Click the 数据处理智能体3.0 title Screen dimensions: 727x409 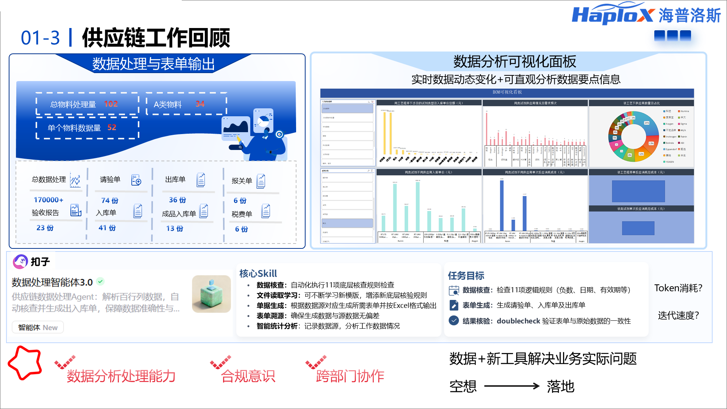(x=52, y=282)
